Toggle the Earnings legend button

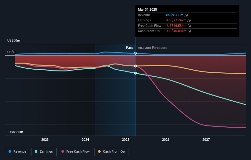[44, 152]
